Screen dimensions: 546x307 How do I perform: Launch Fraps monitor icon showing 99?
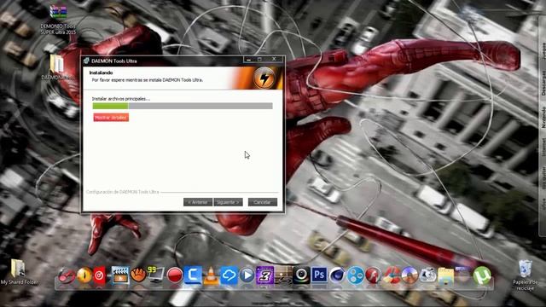(x=155, y=275)
